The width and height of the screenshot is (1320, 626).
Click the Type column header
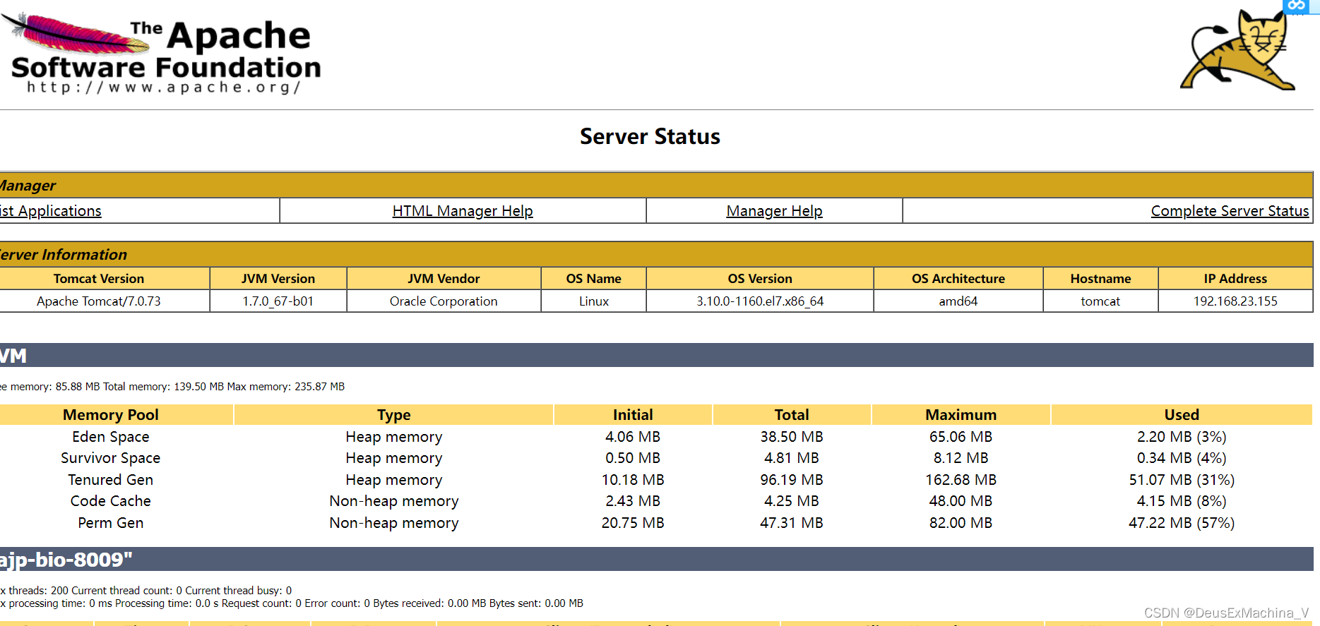394,415
